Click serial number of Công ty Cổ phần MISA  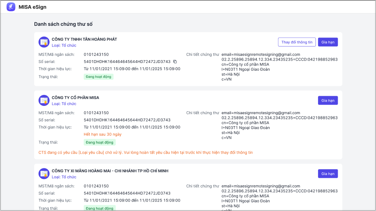127,120
